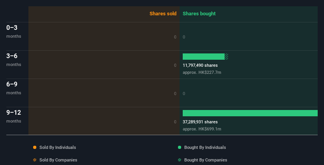Click the shares bought zero in 0–3 months row
324x165 pixels.
[184, 37]
